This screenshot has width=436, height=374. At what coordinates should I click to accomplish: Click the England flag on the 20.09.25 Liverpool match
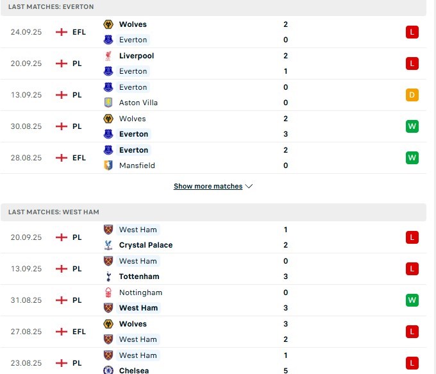click(62, 64)
